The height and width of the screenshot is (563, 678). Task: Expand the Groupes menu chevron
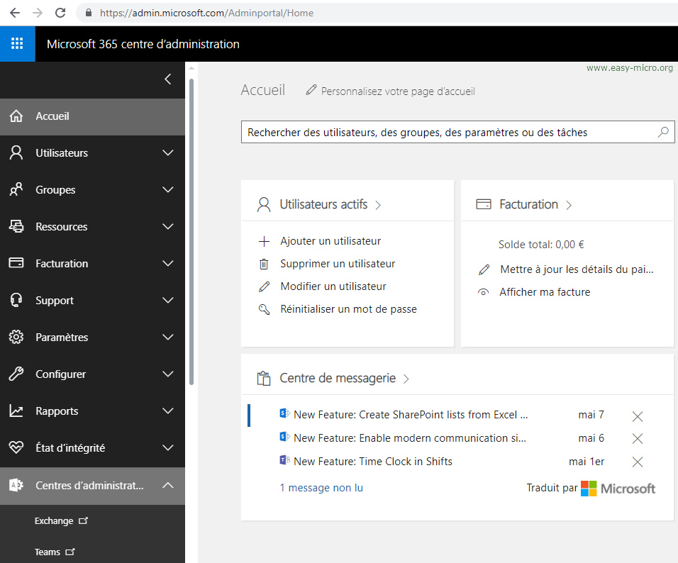168,189
